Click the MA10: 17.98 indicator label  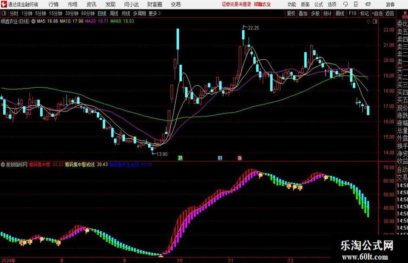click(x=72, y=21)
